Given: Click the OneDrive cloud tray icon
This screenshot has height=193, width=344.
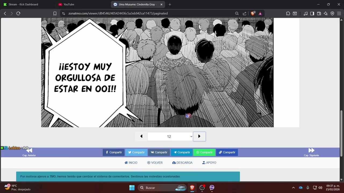Looking at the screenshot, I should pyautogui.click(x=301, y=188).
